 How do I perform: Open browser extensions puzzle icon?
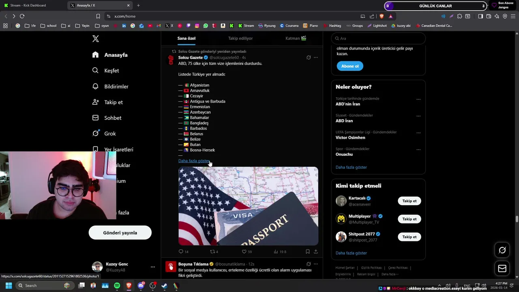pos(459,16)
